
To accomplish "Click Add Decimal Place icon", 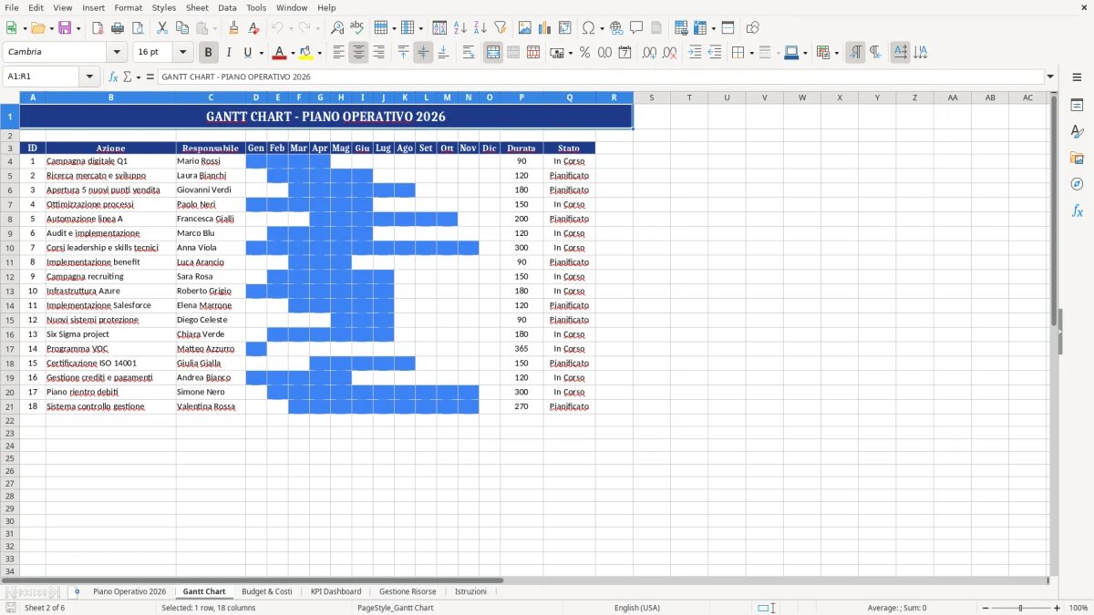I will pyautogui.click(x=649, y=53).
